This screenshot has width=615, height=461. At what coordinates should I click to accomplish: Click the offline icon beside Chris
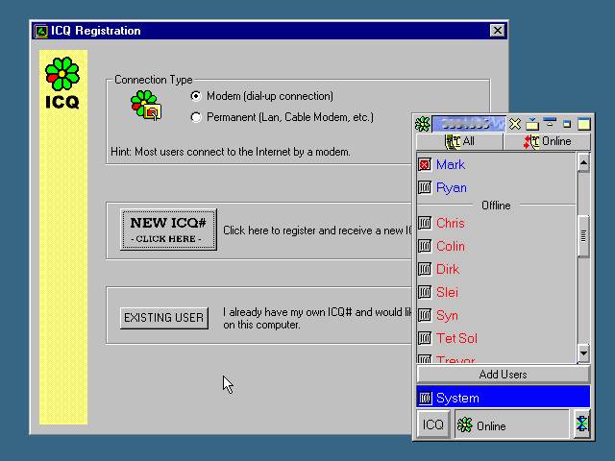(x=425, y=223)
